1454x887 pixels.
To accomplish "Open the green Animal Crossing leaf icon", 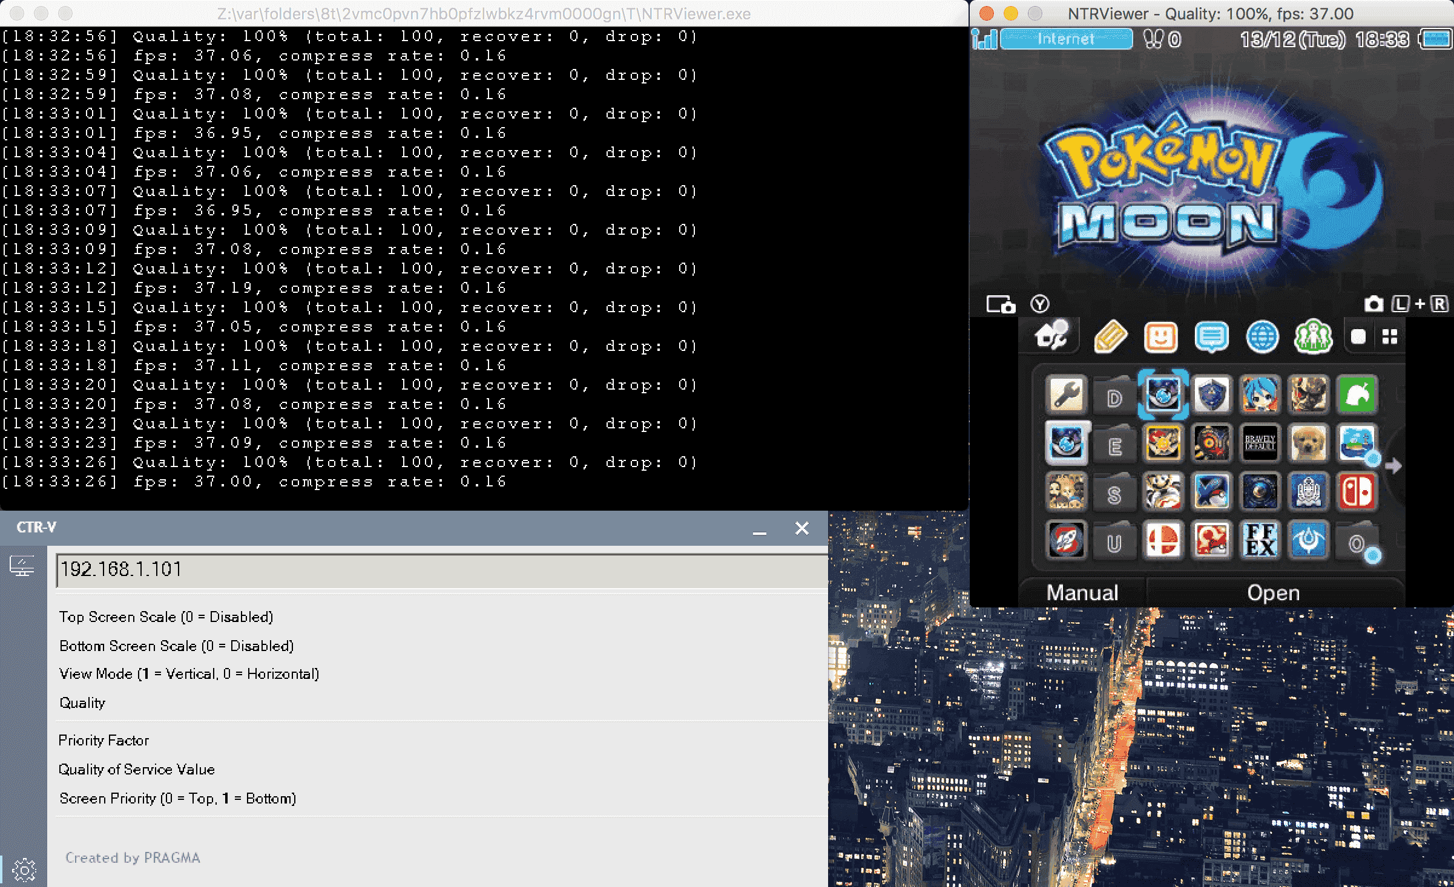I will (x=1357, y=394).
